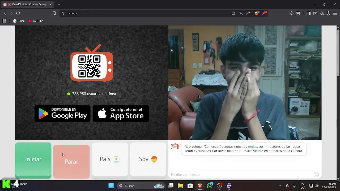Open Brave Shields lion icon
Viewport: 340px width, 191px height.
coord(257,13)
